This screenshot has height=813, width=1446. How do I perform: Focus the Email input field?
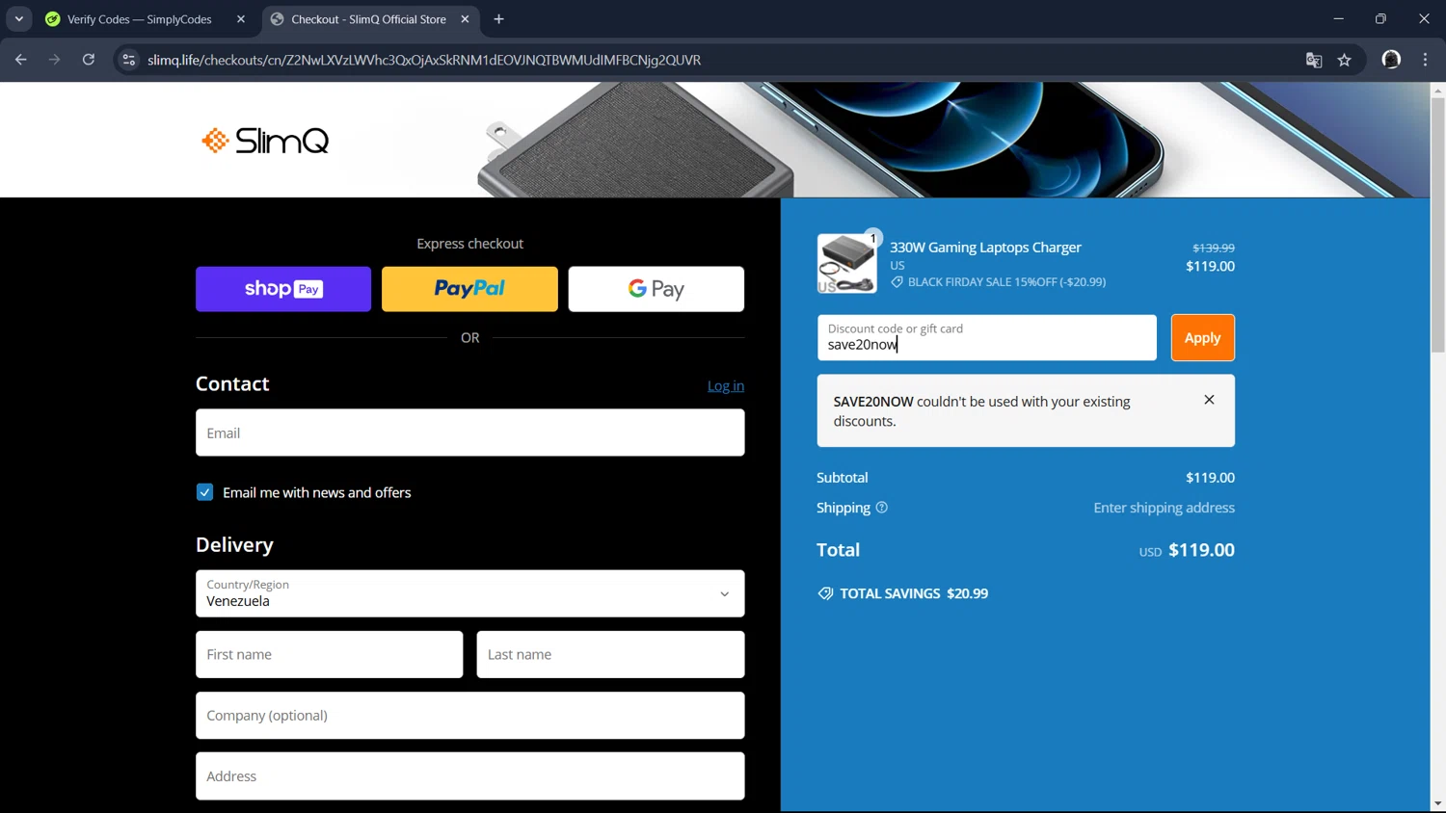pos(469,433)
